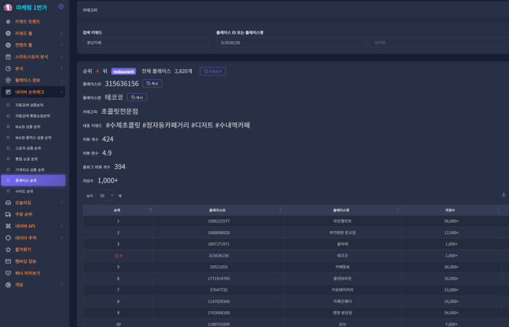The height and width of the screenshot is (327, 509).
Task: Select 자동검색 상품순위 submenu item
Action: 29,105
